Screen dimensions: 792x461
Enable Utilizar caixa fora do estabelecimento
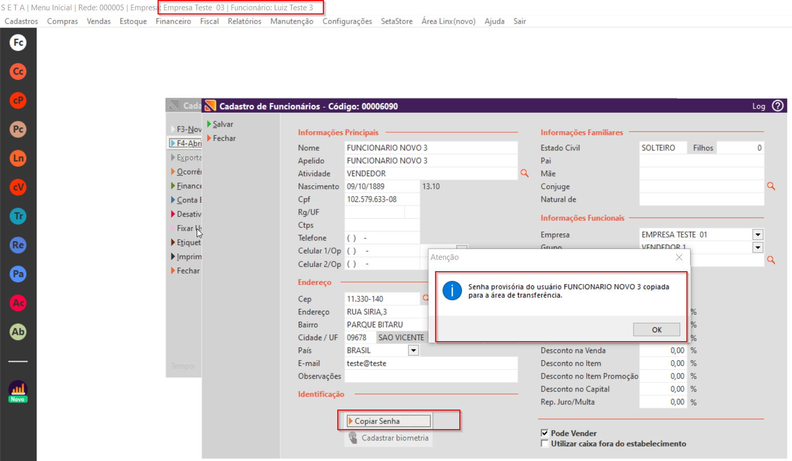544,444
